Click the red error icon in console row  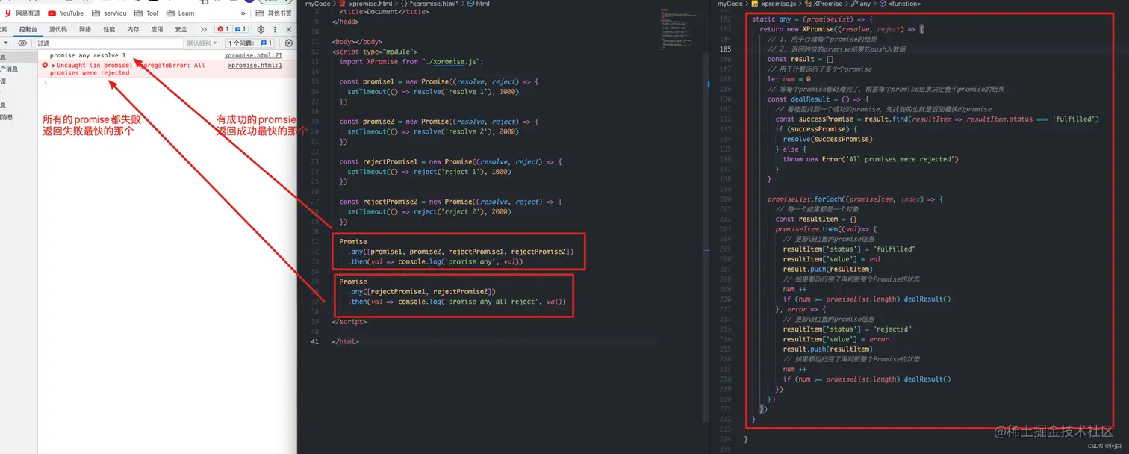[45, 66]
